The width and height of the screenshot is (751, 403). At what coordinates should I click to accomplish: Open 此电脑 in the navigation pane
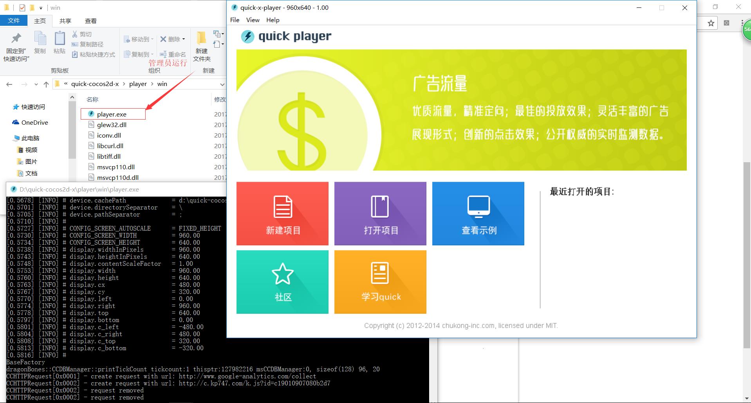pyautogui.click(x=27, y=138)
